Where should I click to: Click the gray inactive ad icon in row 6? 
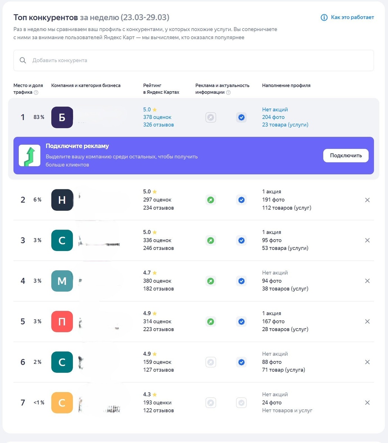point(211,362)
